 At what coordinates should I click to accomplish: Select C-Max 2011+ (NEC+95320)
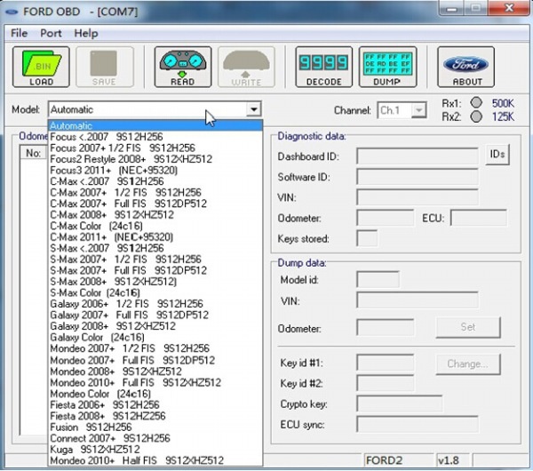(155, 236)
